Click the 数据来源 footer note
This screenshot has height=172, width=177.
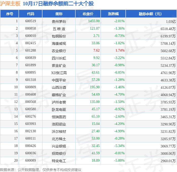coord(41,170)
